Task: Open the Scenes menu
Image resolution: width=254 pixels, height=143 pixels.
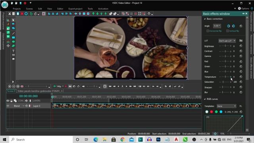Action: click(29, 9)
